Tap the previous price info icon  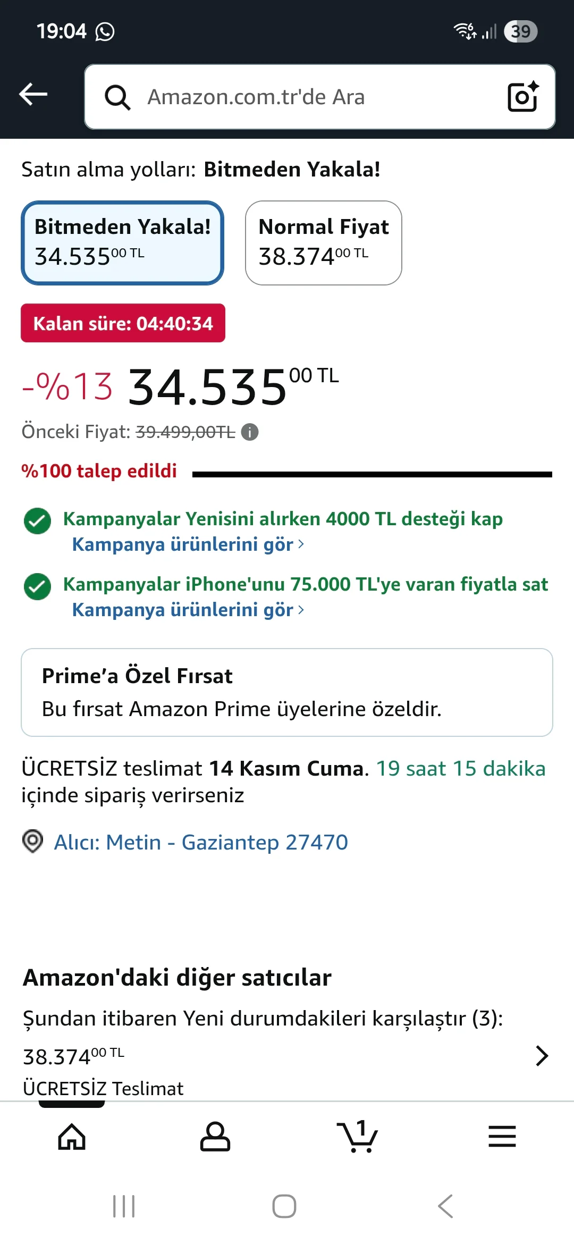pyautogui.click(x=250, y=432)
